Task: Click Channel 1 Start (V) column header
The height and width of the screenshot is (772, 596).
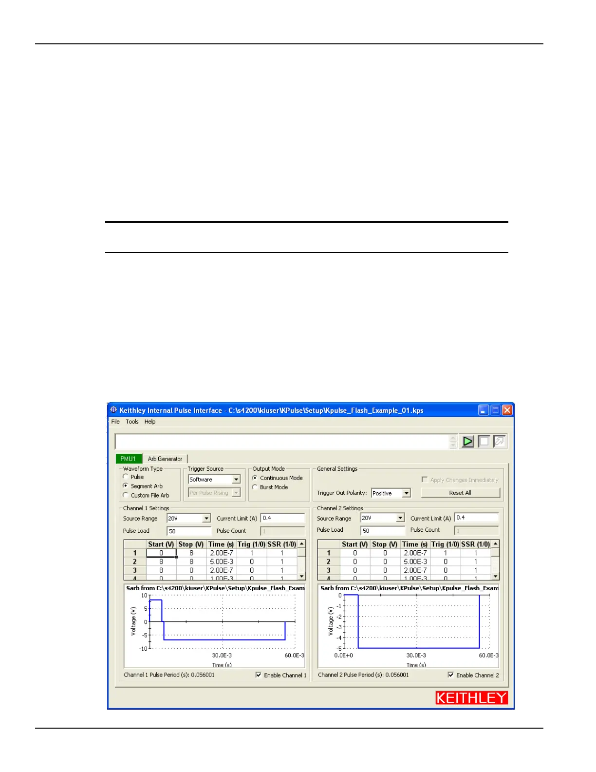Action: coord(161,544)
